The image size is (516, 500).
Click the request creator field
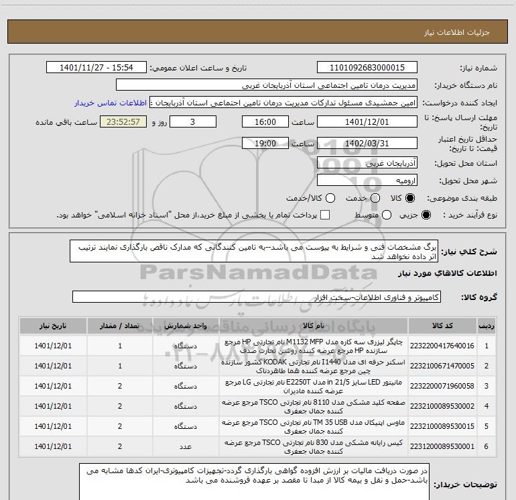[283, 103]
